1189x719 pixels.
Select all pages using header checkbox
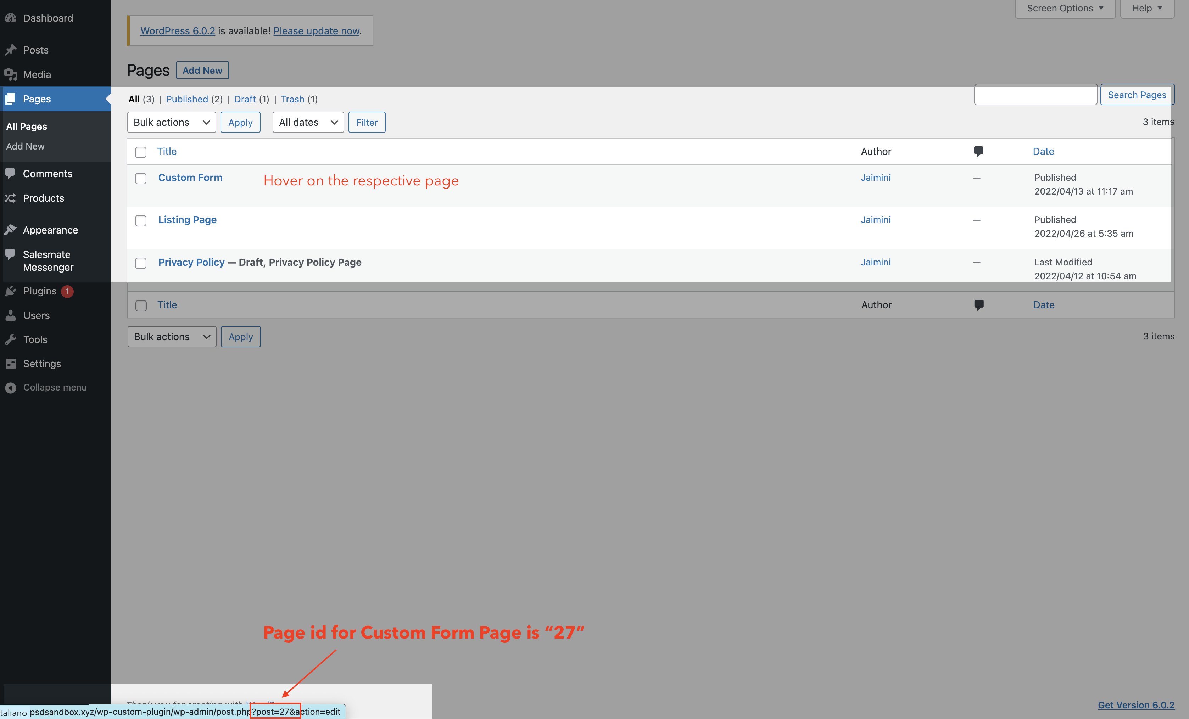tap(141, 152)
